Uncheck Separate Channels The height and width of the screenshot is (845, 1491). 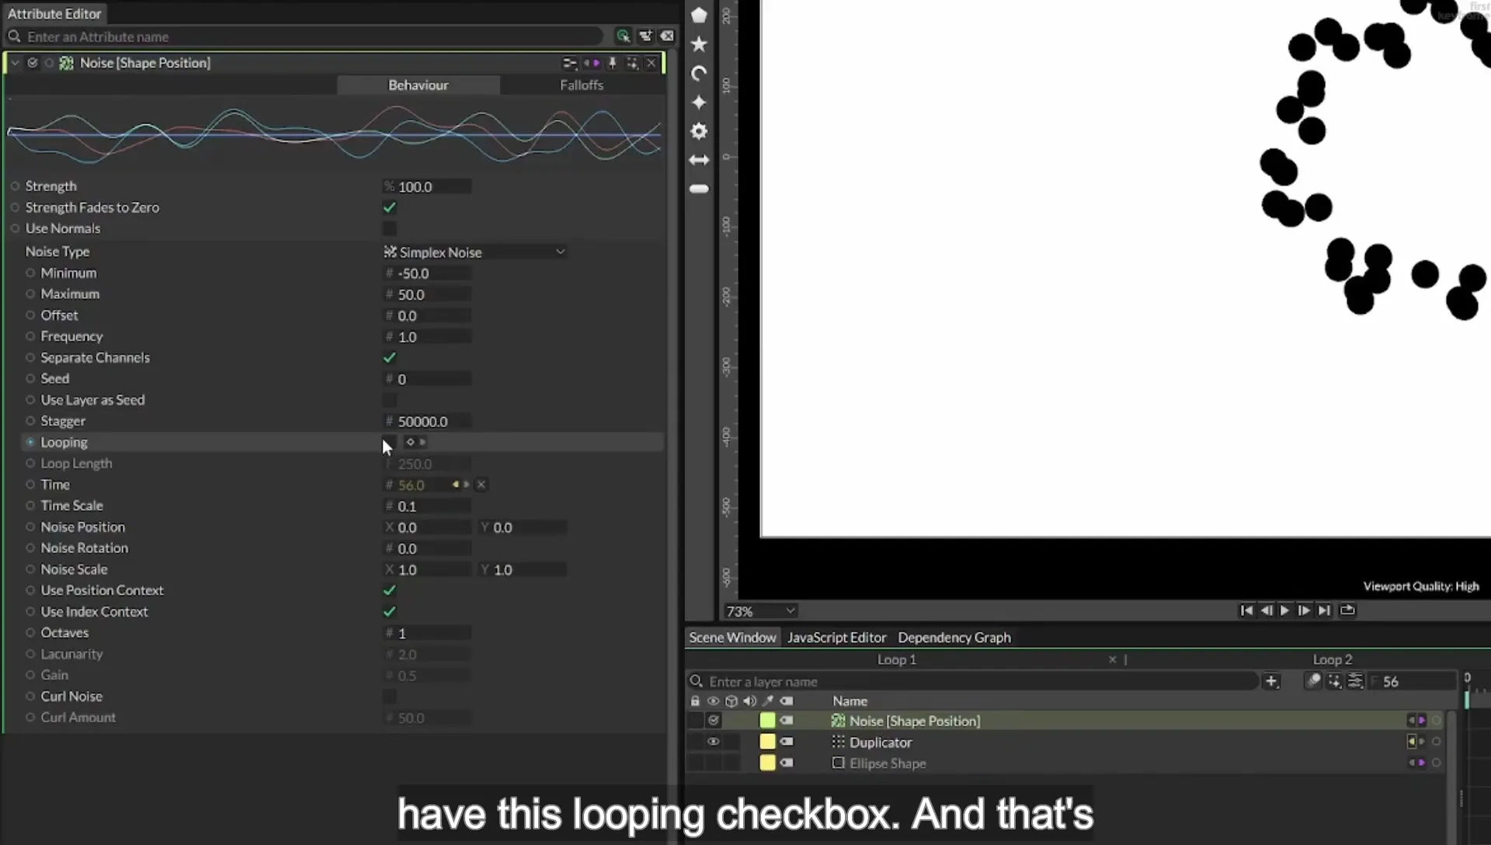click(390, 358)
